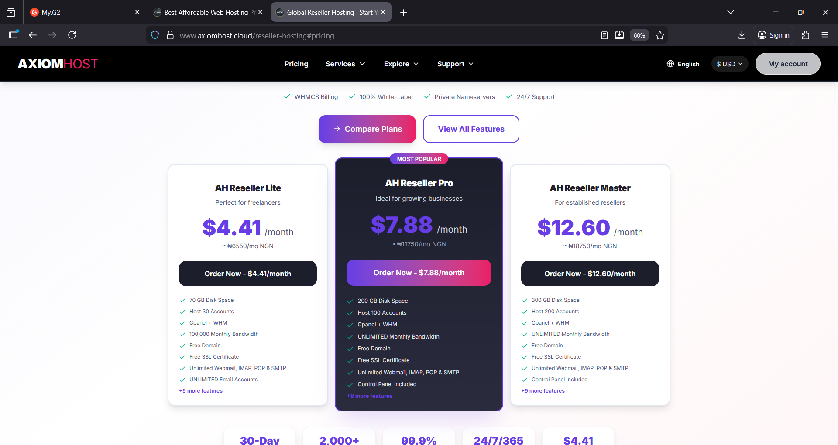Screen dimensions: 838x445
Task: Click the AH Reseller Master heading
Action: [590, 188]
